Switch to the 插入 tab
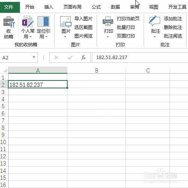This screenshot has width=188, height=188. point(49,7)
